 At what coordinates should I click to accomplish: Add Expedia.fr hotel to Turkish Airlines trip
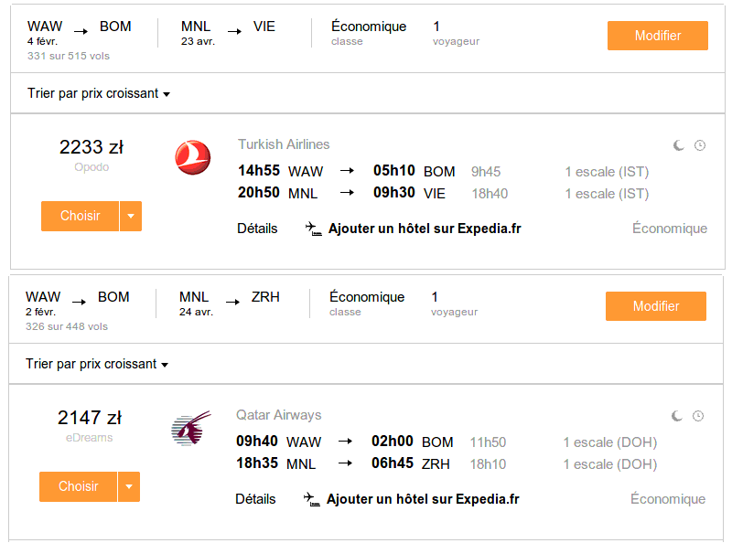[425, 229]
